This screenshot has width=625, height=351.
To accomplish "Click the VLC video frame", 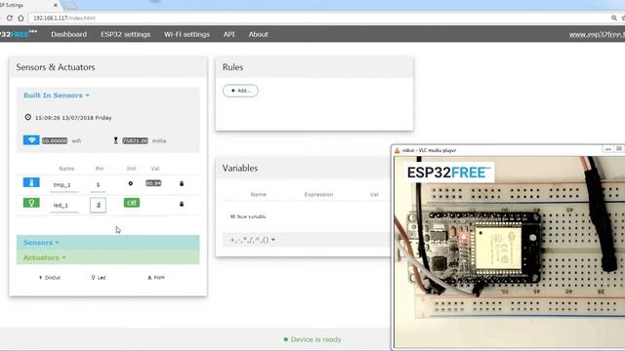I will point(510,252).
